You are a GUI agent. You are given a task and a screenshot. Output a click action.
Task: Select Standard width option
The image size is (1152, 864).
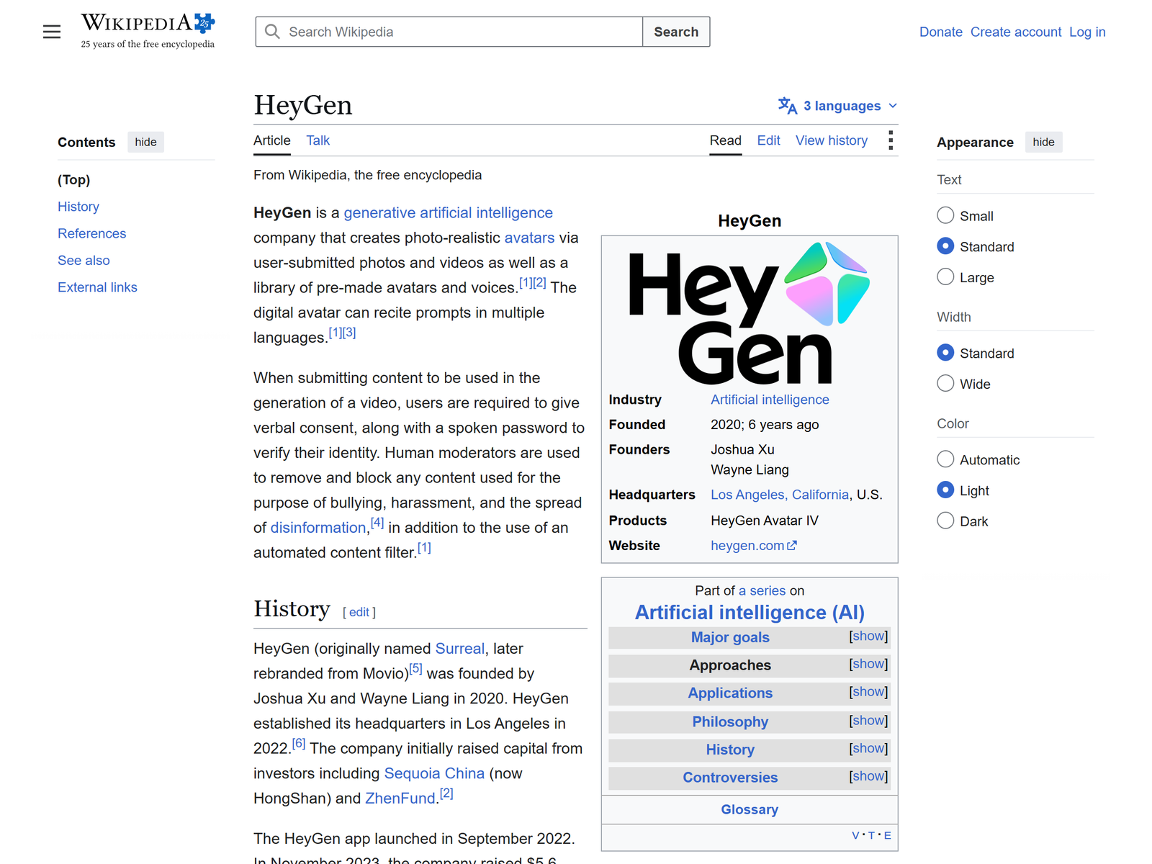[x=945, y=353]
